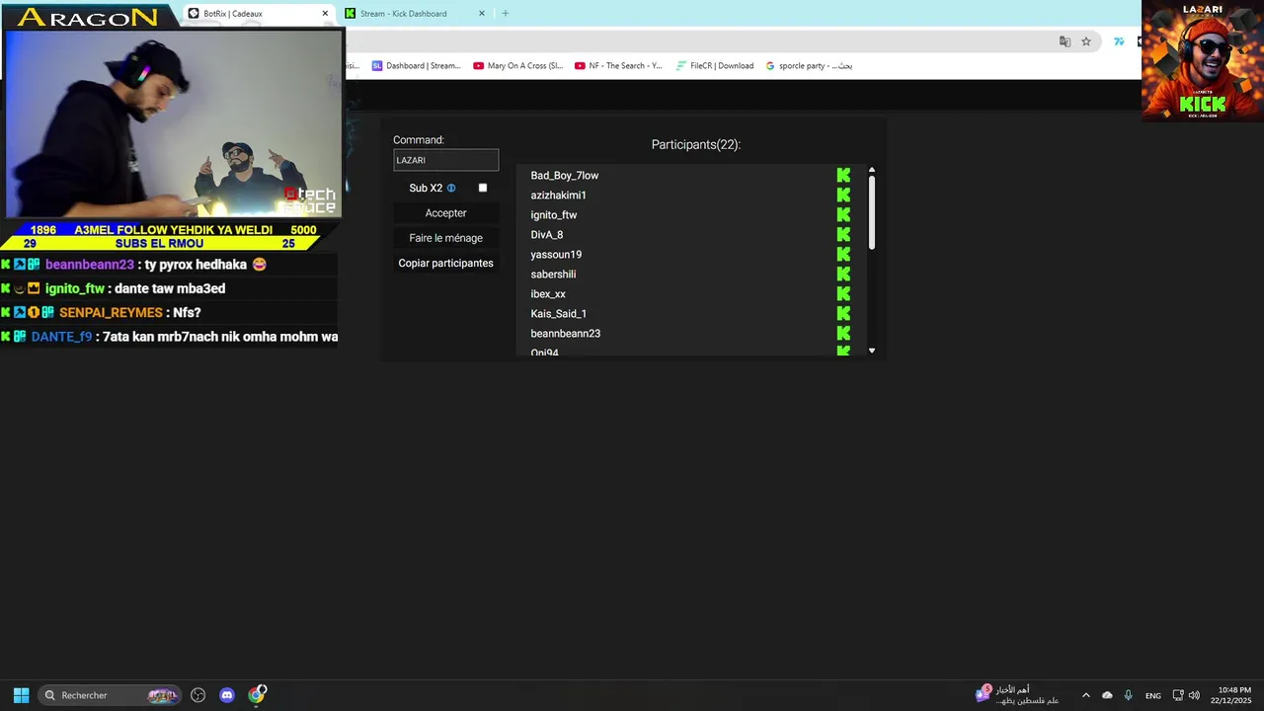1264x711 pixels.
Task: Open the 7TV extension icon
Action: click(x=1119, y=41)
